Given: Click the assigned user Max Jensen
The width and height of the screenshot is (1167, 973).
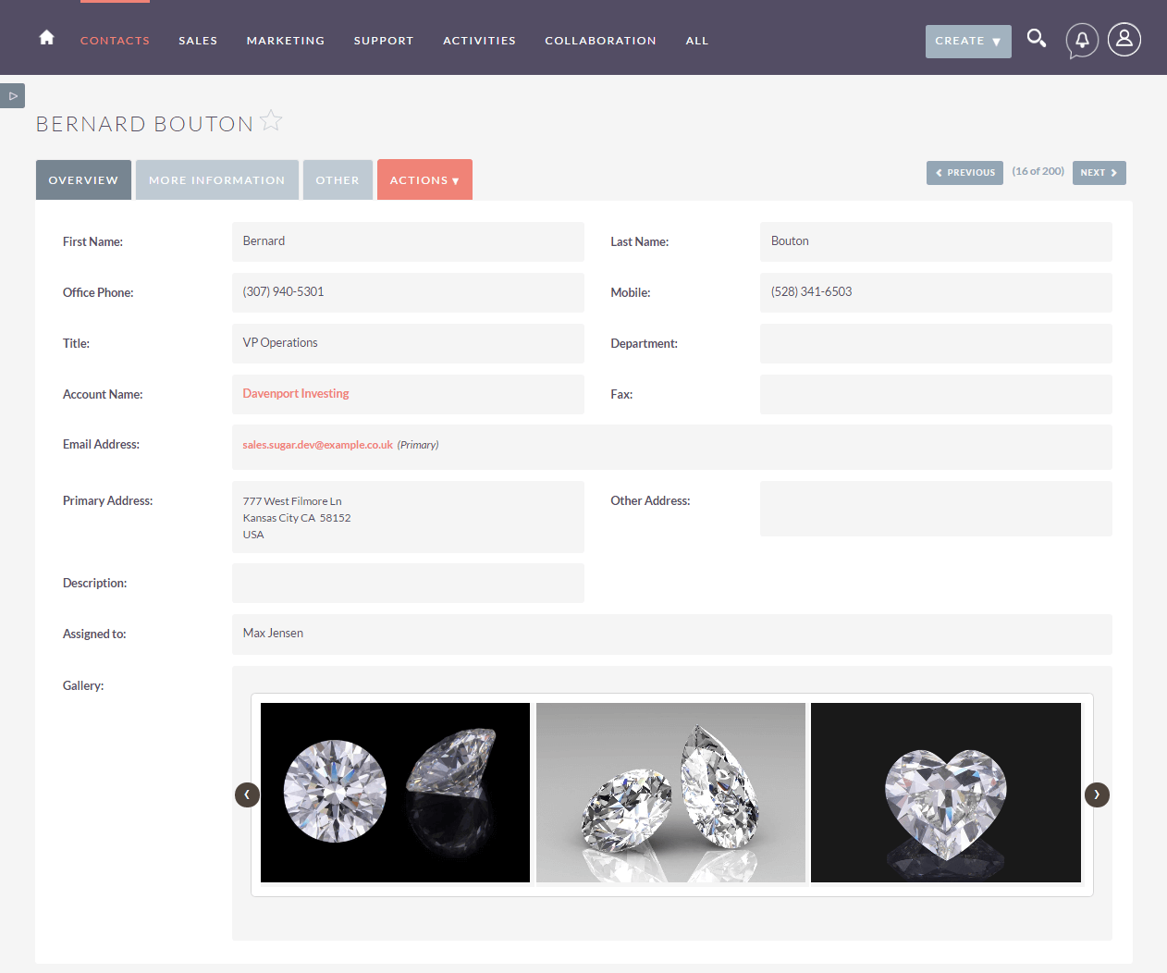Looking at the screenshot, I should [x=273, y=633].
